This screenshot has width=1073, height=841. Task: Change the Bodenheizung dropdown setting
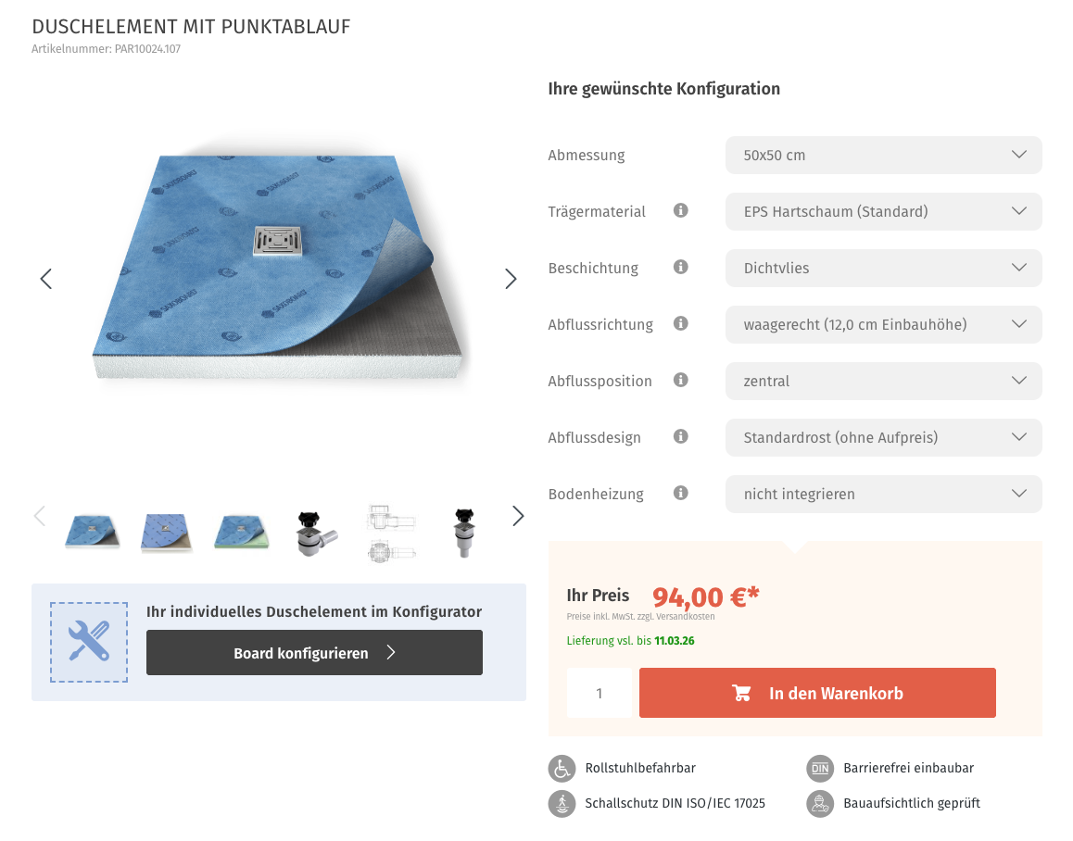coord(883,494)
